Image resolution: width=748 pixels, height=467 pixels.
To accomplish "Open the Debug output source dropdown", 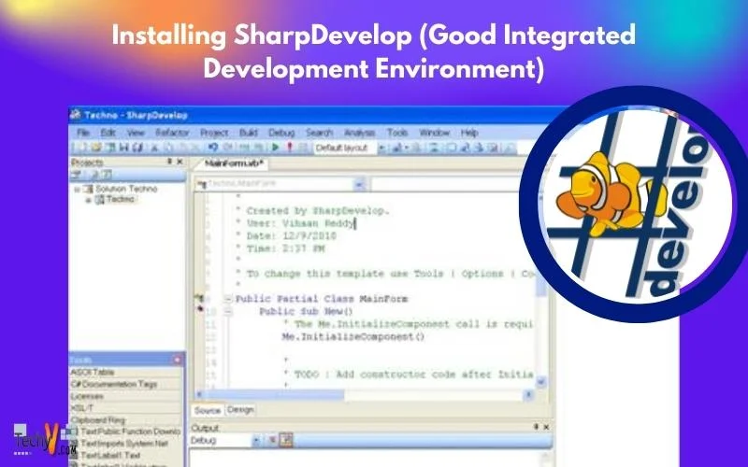I will [x=256, y=440].
